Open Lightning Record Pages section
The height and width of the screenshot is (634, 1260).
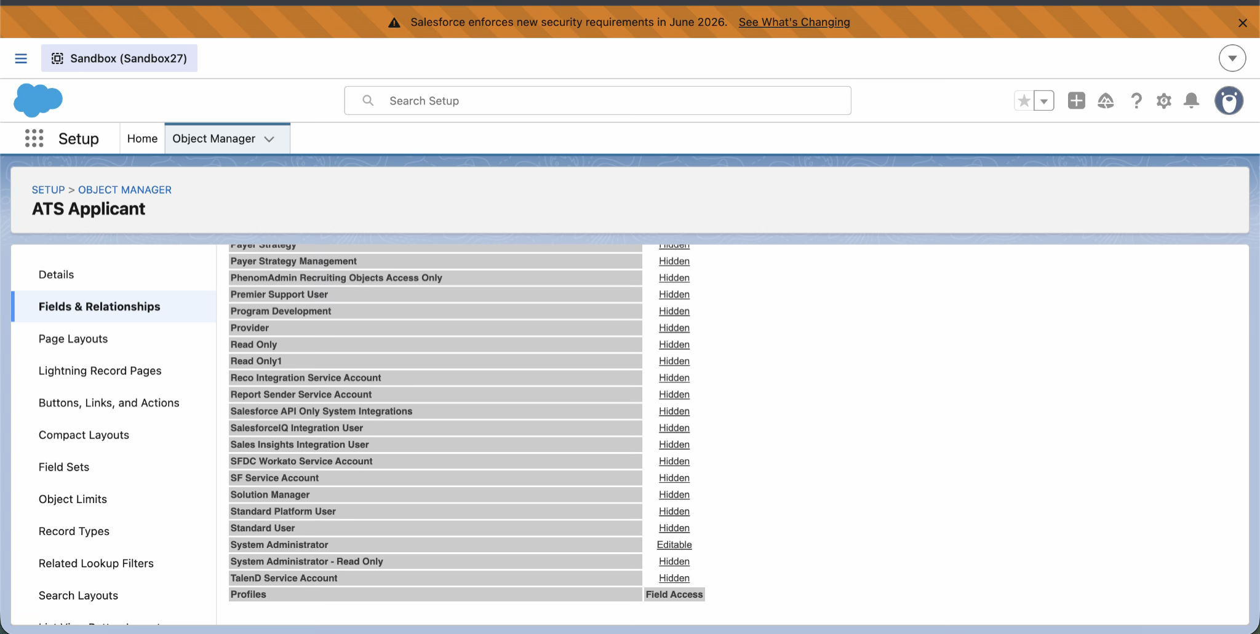click(100, 371)
